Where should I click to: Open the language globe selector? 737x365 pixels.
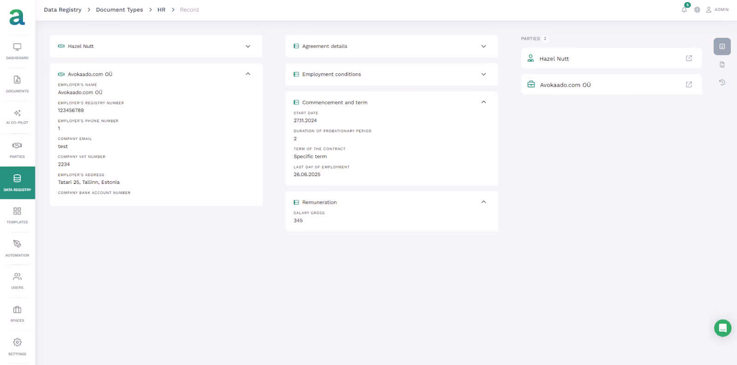(697, 10)
